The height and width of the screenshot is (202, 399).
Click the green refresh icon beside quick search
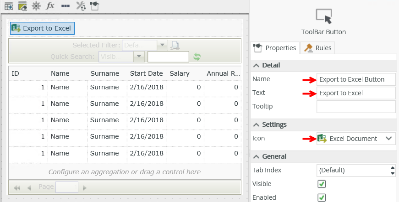click(x=197, y=57)
